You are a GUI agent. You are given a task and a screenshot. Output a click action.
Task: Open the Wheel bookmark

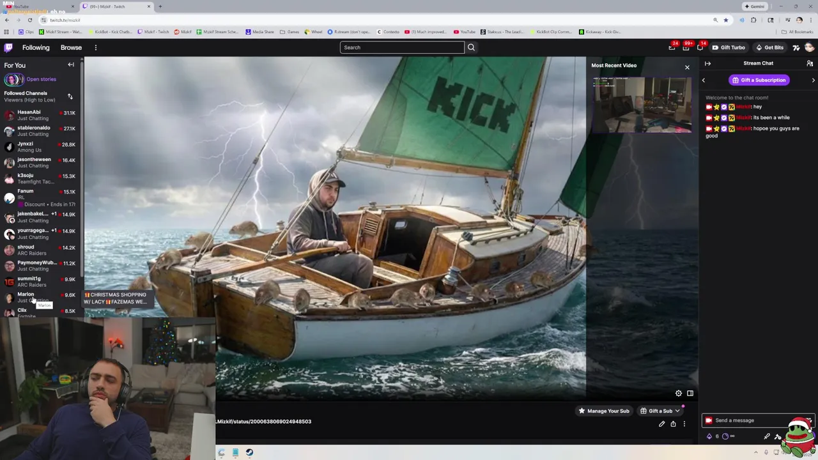pyautogui.click(x=313, y=31)
